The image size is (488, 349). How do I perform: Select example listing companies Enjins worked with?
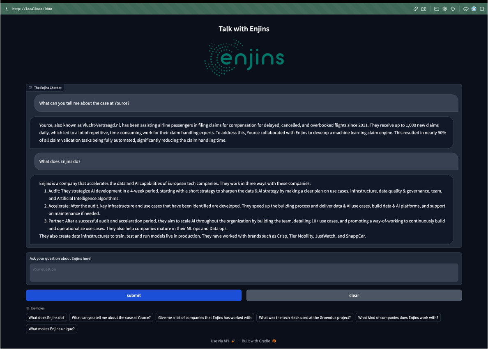tap(205, 318)
